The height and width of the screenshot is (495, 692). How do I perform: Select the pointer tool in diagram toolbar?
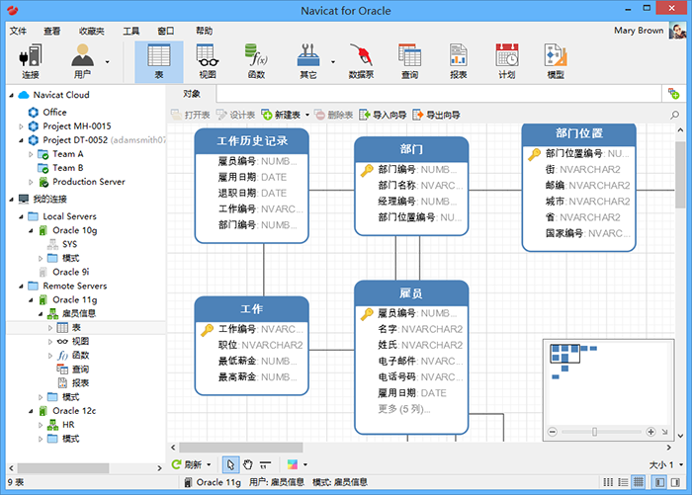click(230, 464)
